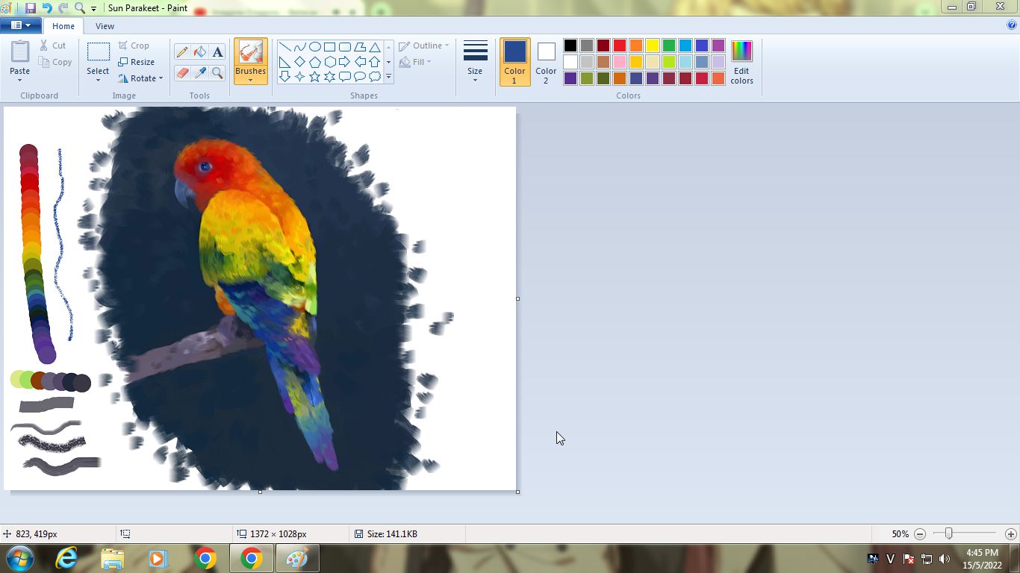
Task: Expand the Select dropdown arrow
Action: [98, 79]
